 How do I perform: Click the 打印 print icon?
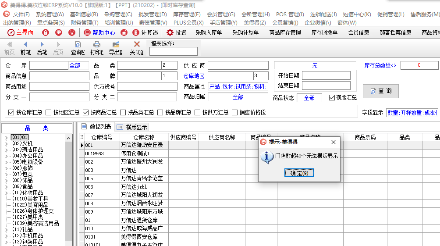[x=96, y=48]
